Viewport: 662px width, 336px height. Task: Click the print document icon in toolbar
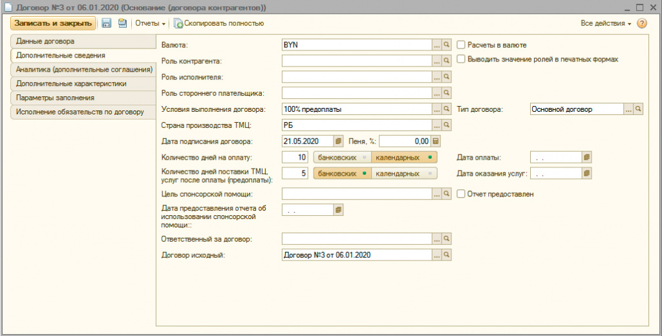click(122, 23)
